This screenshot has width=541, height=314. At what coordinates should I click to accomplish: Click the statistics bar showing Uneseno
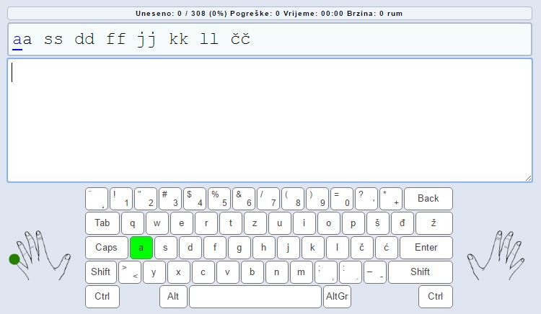click(x=270, y=14)
